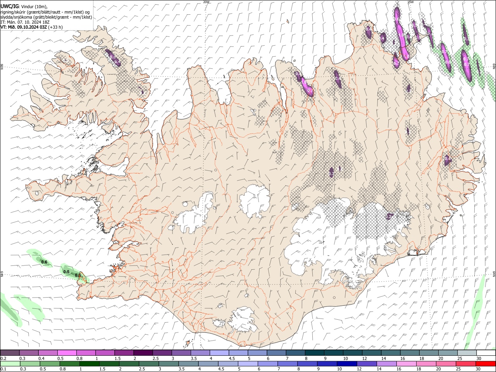Click the 2.5 grey-green swatch, lower legend row

click(x=148, y=363)
